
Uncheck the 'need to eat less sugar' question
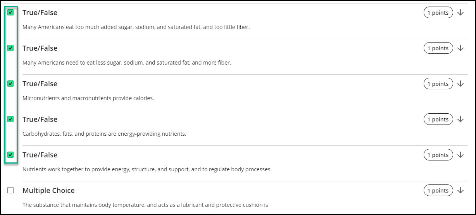pos(10,48)
